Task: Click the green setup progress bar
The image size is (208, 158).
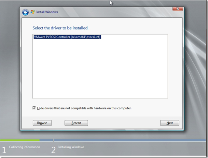Action: (x=20, y=140)
